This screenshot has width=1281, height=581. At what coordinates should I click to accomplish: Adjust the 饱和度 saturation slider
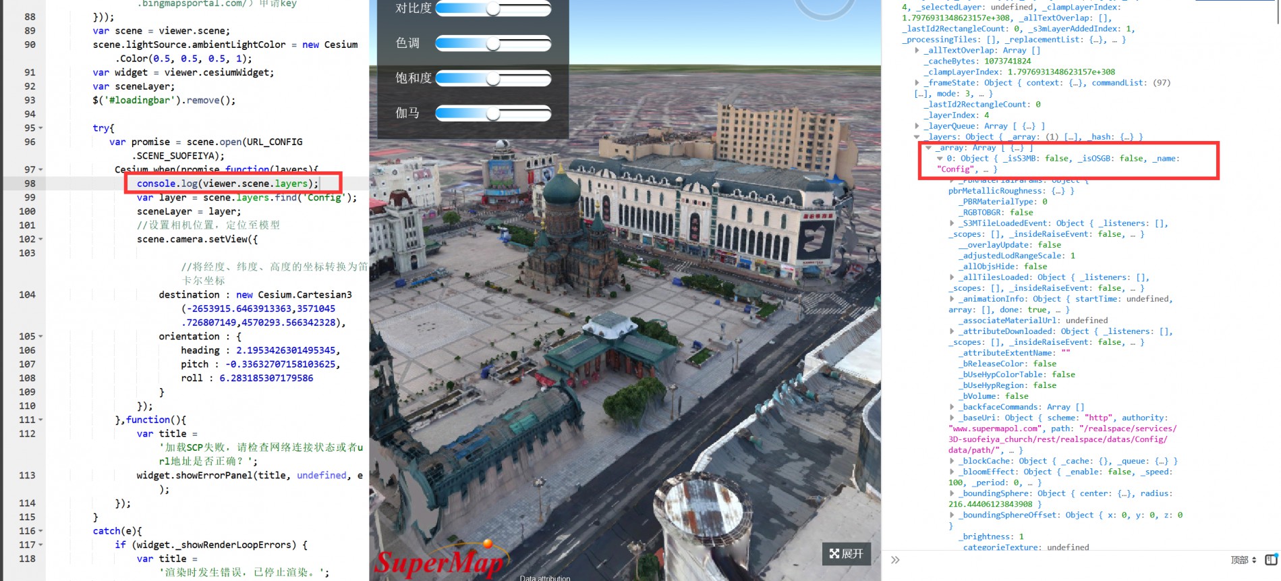point(493,79)
